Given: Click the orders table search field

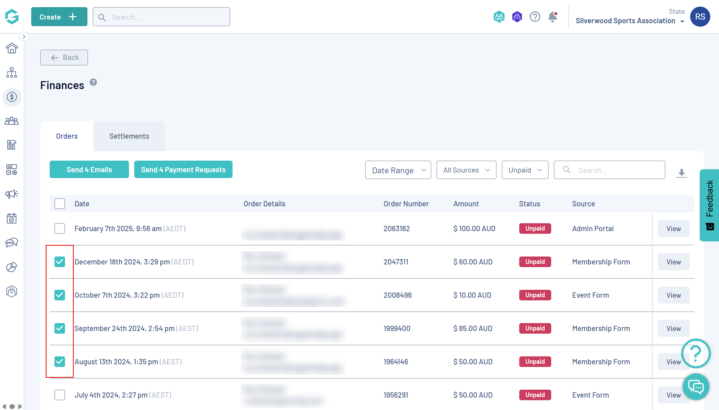Looking at the screenshot, I should tap(614, 170).
